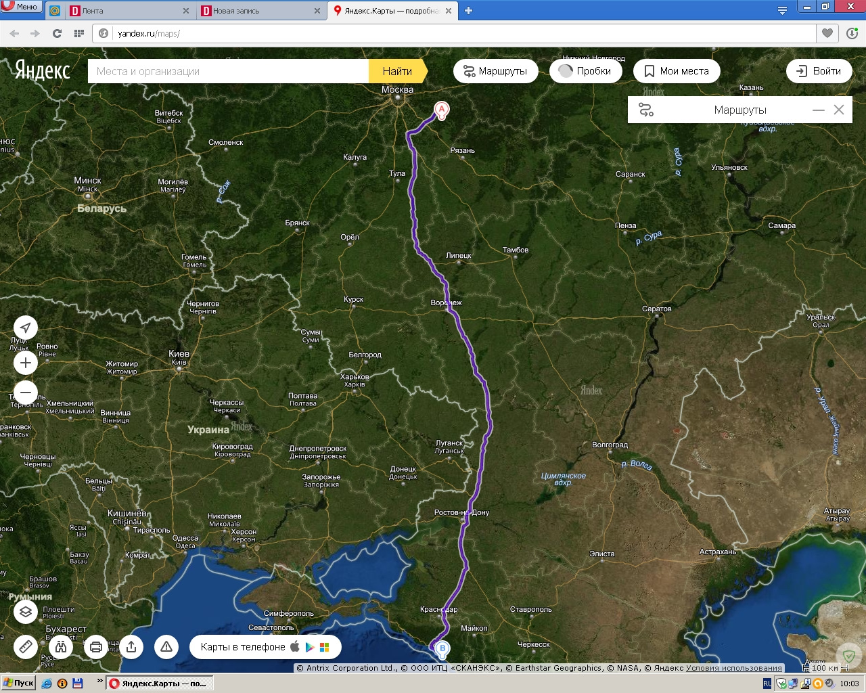
Task: Click the Волгоград city label
Action: tap(610, 445)
